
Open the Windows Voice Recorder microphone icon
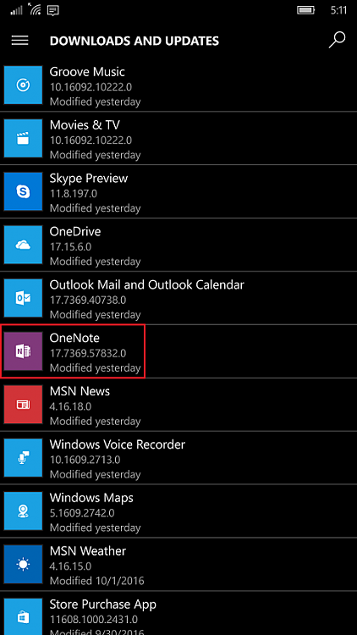pos(23,458)
